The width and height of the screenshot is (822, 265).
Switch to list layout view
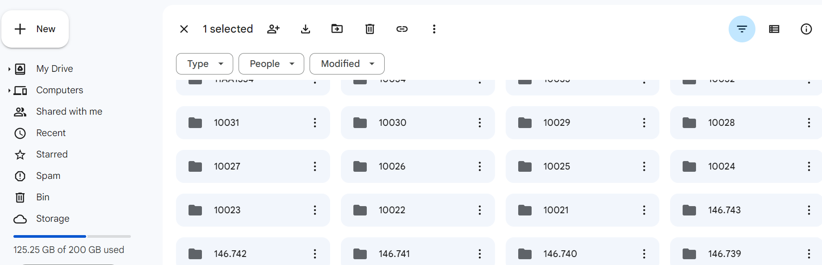[x=774, y=29]
